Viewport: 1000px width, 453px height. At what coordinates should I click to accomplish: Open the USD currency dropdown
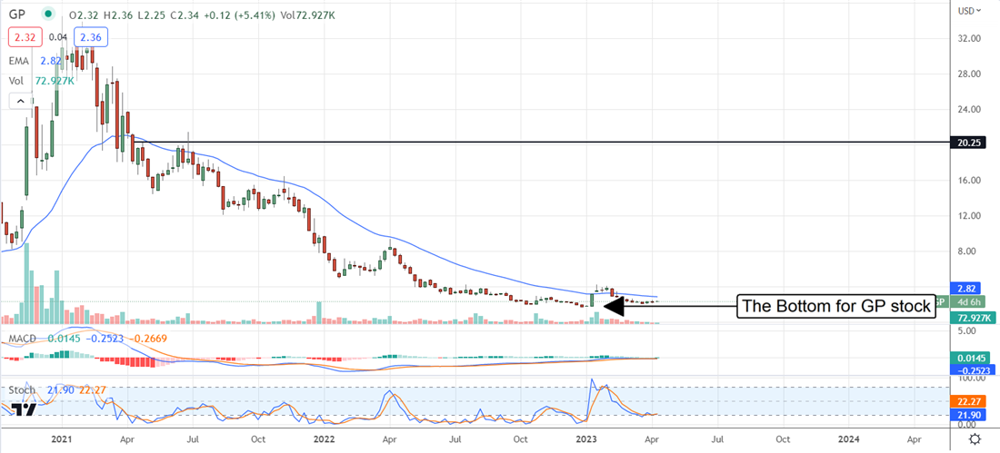tap(973, 11)
